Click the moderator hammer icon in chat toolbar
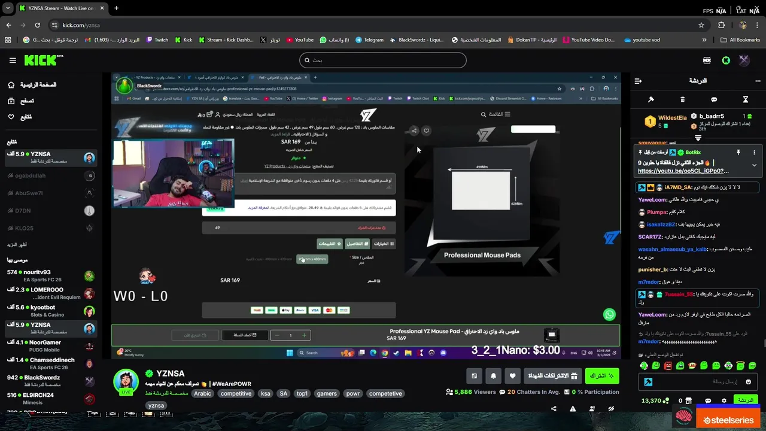This screenshot has height=431, width=766. coord(651,99)
